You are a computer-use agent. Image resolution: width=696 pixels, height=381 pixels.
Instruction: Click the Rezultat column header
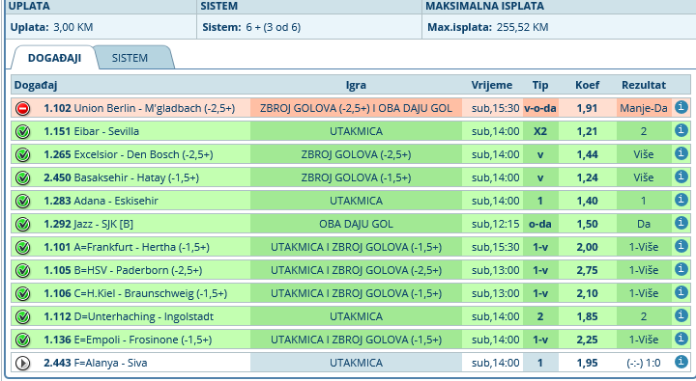(x=644, y=85)
